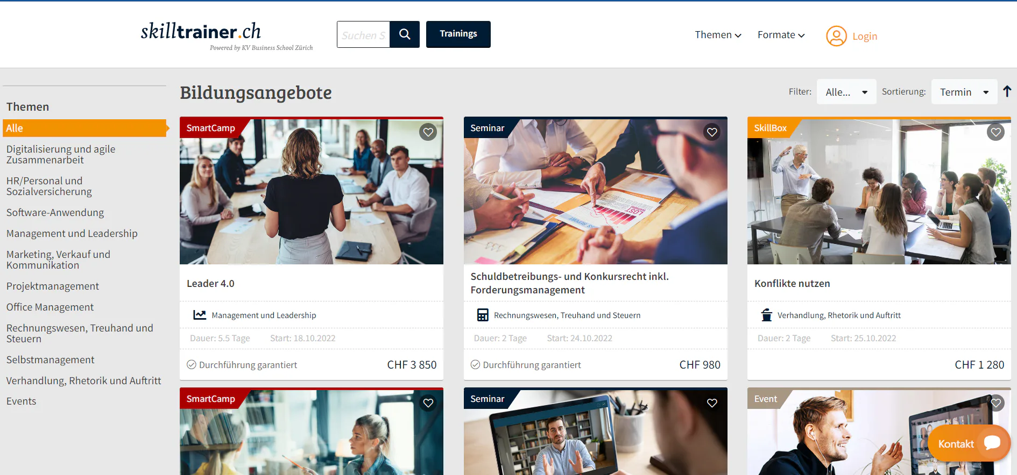This screenshot has height=475, width=1017.
Task: Open the Sortierung Termin dropdown
Action: pos(964,92)
